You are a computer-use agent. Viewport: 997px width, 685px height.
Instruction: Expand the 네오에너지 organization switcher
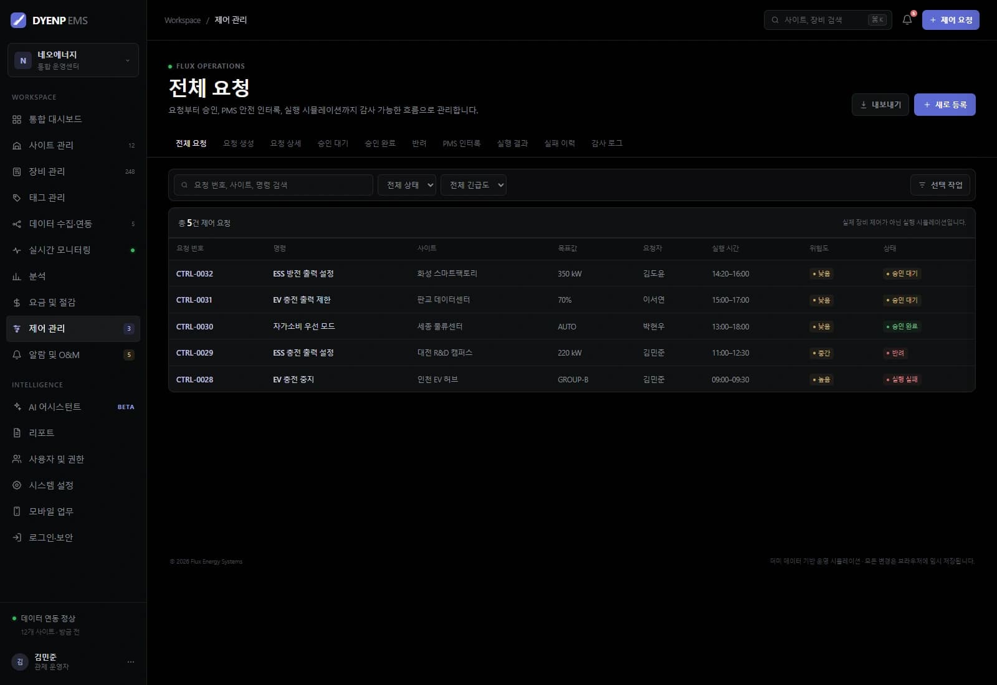pos(73,60)
